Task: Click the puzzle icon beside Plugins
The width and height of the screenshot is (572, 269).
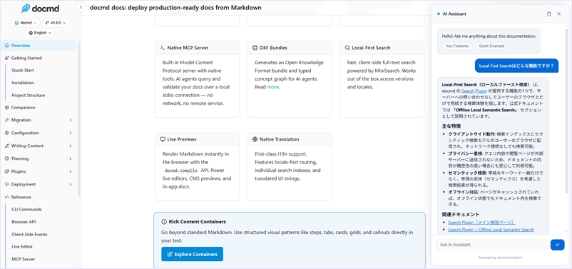Action: click(7, 171)
